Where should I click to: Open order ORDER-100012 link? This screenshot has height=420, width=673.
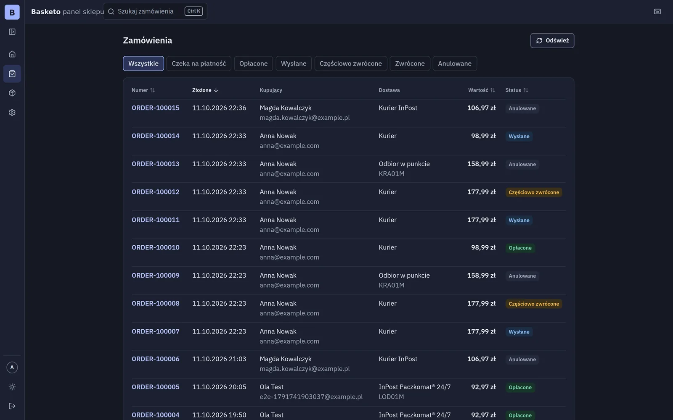[156, 192]
